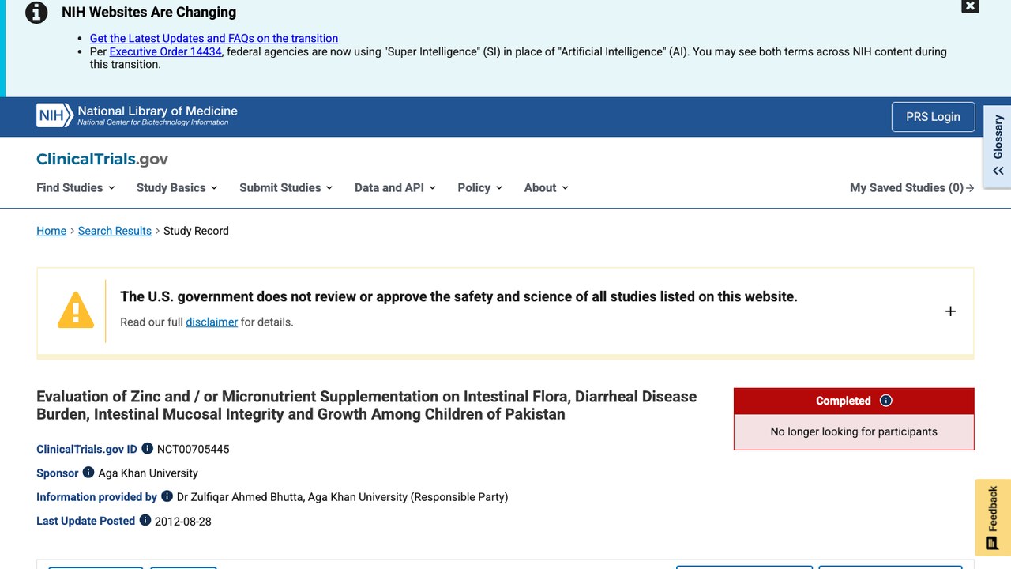Click the info icon beside Information provided by
The width and height of the screenshot is (1011, 569).
click(x=167, y=496)
